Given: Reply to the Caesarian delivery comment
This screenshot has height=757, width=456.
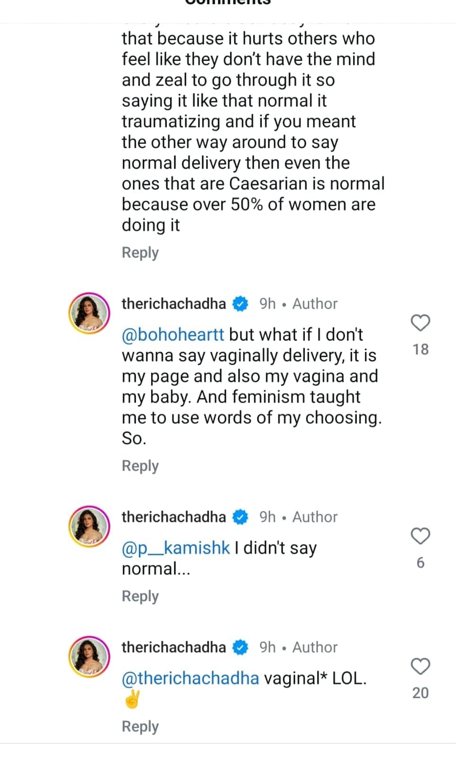Looking at the screenshot, I should tap(140, 253).
